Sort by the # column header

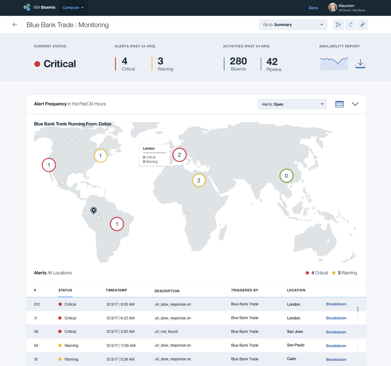[35, 290]
